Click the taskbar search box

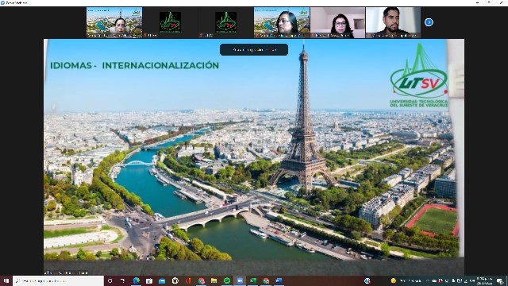(58, 280)
